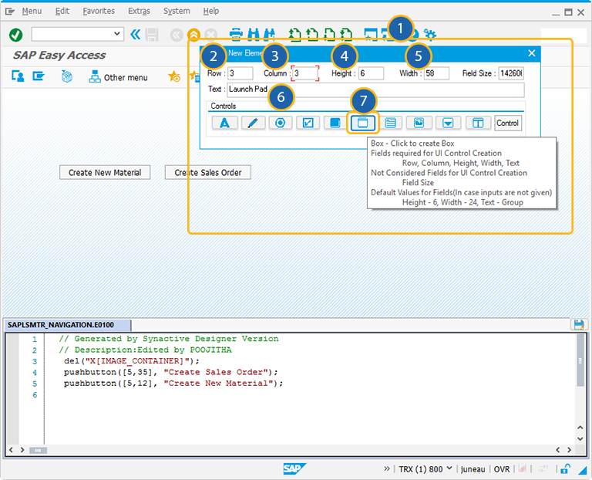Select the Radio Button control icon
The width and height of the screenshot is (592, 480).
(280, 123)
